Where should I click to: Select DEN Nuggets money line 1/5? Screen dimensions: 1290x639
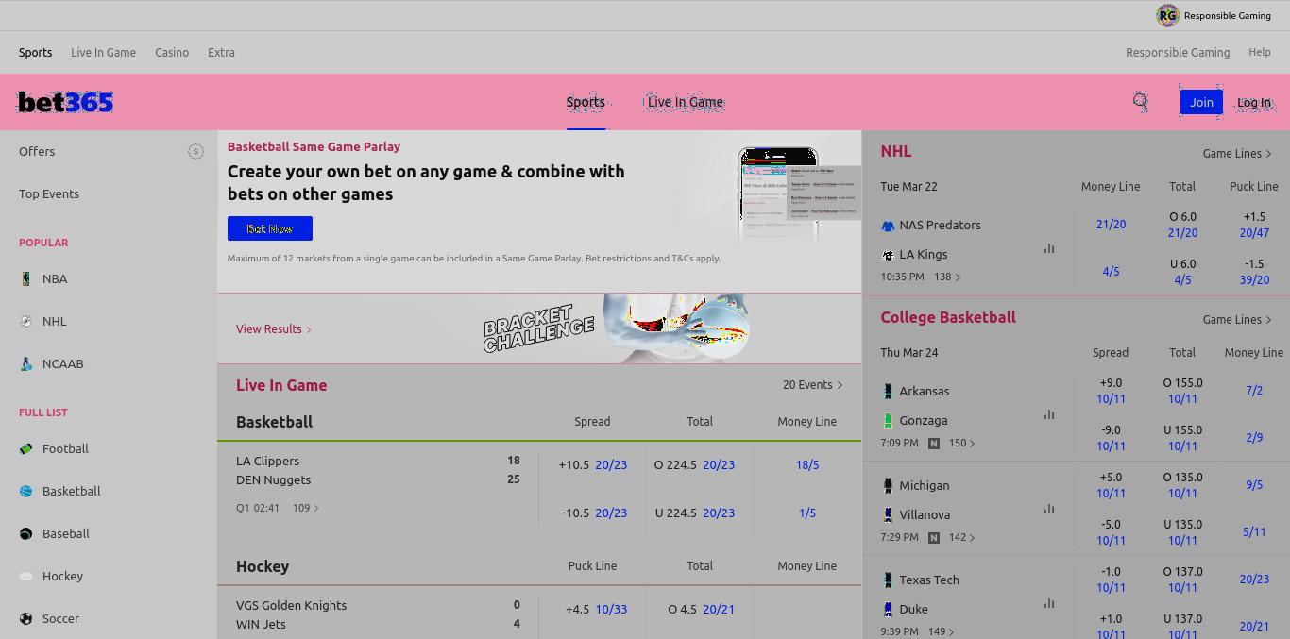click(807, 513)
